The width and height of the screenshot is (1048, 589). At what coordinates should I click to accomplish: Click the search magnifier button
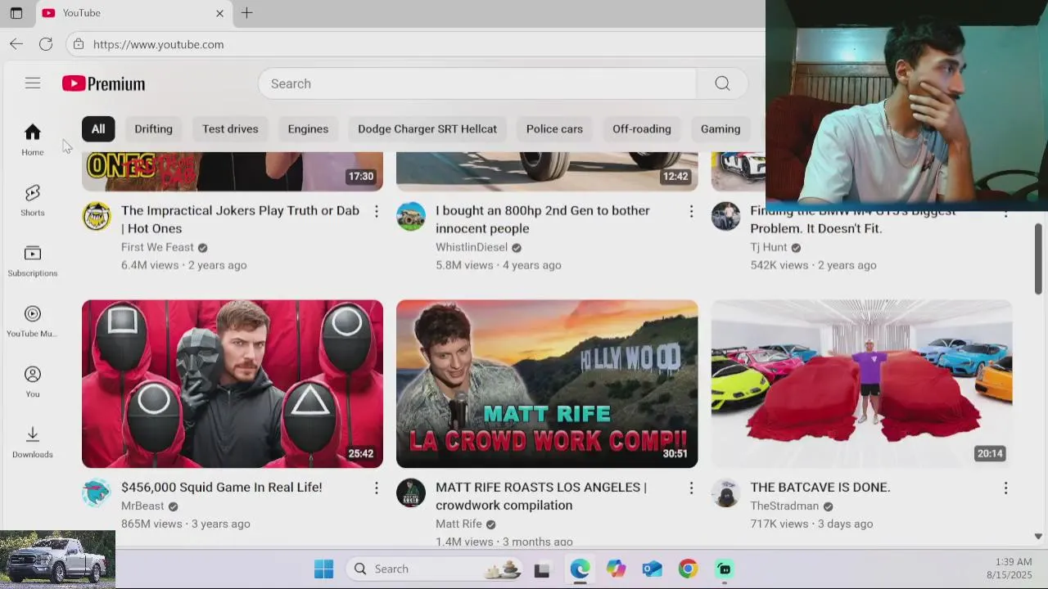tap(722, 83)
